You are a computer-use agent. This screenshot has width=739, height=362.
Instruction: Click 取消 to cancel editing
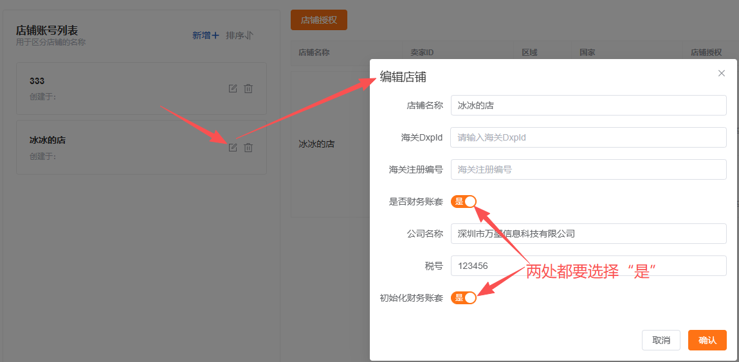tap(661, 340)
